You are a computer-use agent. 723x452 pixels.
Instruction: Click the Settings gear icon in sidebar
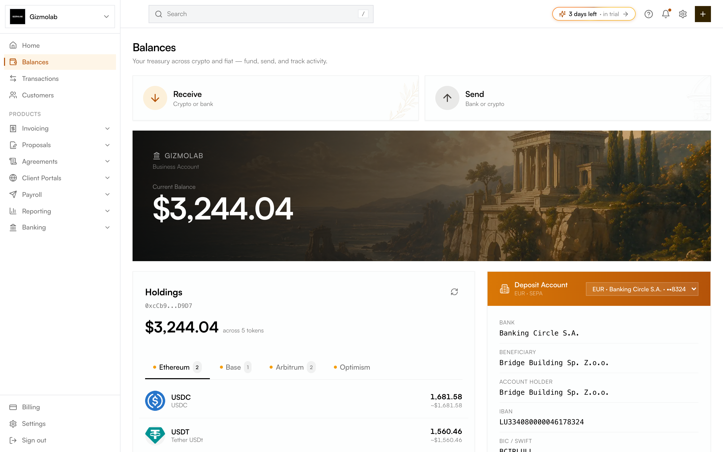(x=13, y=424)
